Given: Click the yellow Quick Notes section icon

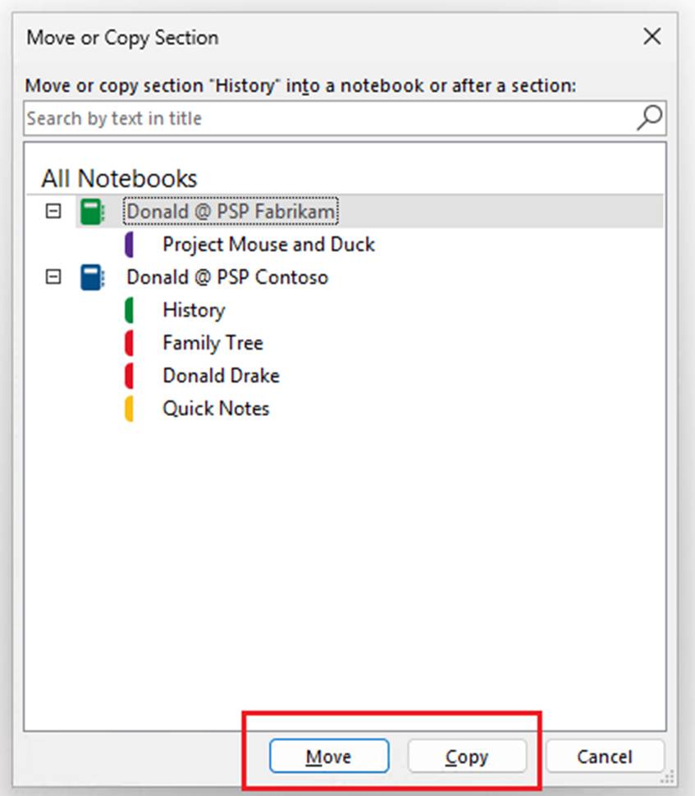Looking at the screenshot, I should tap(129, 409).
